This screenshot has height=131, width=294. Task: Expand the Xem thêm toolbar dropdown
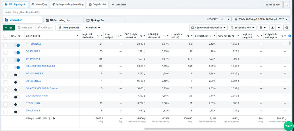pos(93,28)
